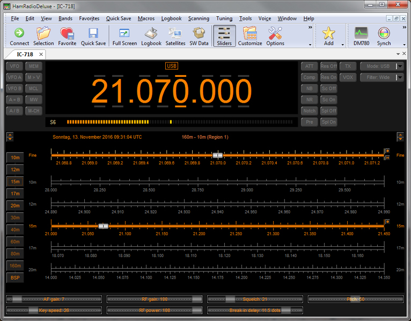This screenshot has width=411, height=321.
Task: Select the 160m band button
Action: tap(15, 266)
